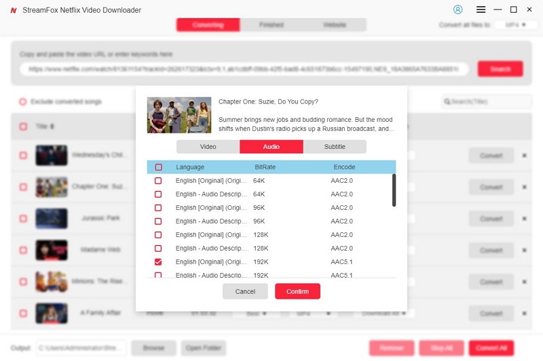The height and width of the screenshot is (361, 543).
Task: Select the Jurassic Park row checkbox
Action: click(x=23, y=219)
